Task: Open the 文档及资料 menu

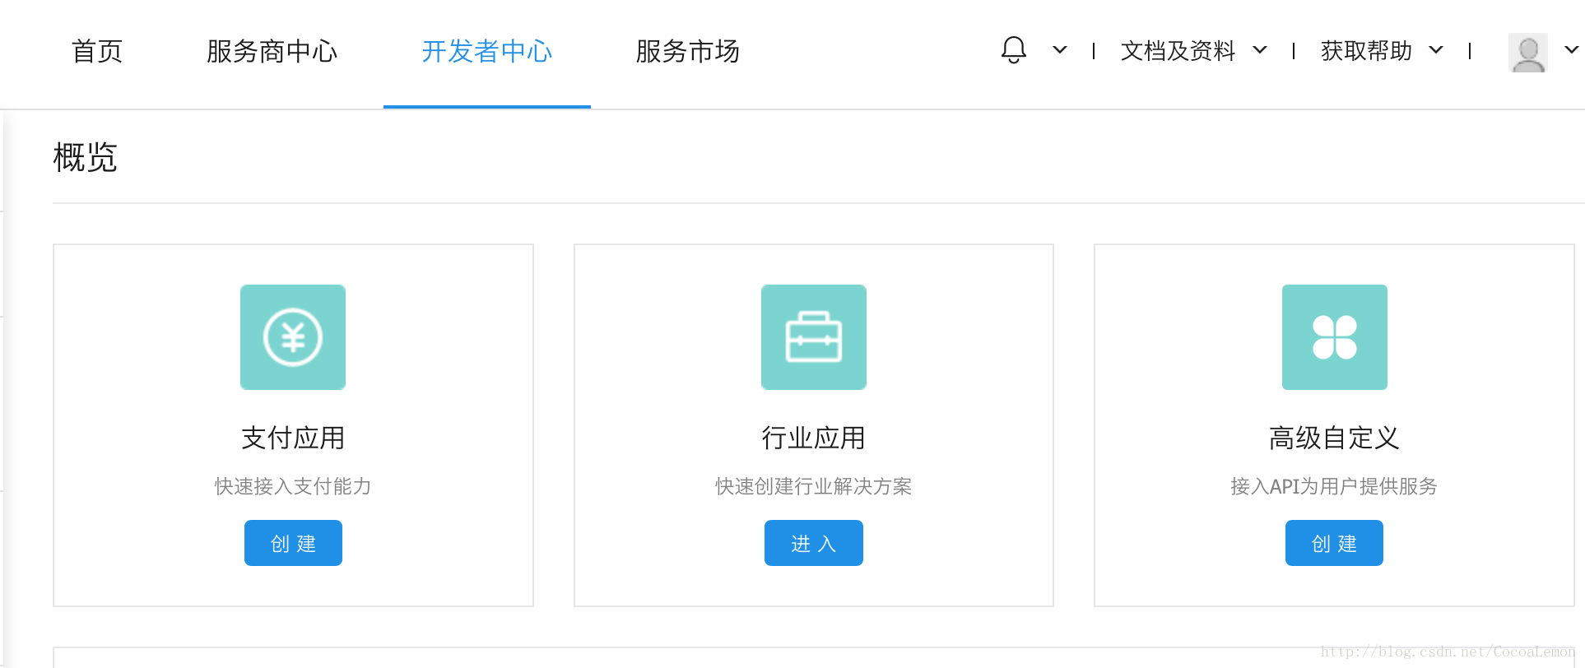Action: coord(1178,51)
